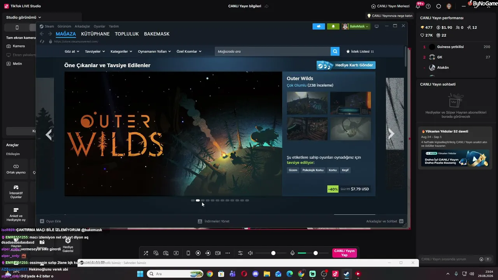Open the TikTok profile avatar
The width and height of the screenshot is (498, 280).
(x=449, y=6)
